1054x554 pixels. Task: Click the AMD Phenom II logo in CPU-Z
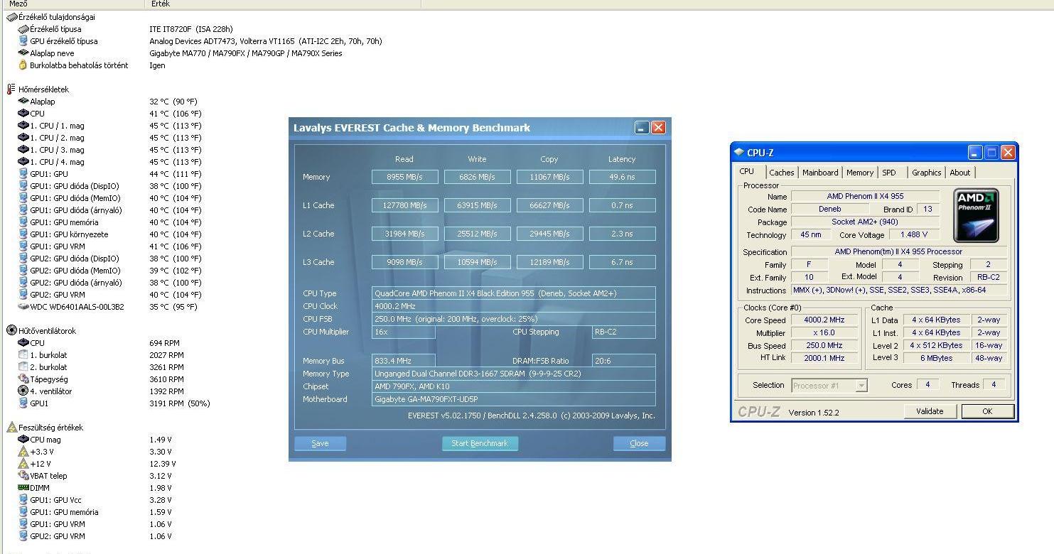tap(976, 216)
